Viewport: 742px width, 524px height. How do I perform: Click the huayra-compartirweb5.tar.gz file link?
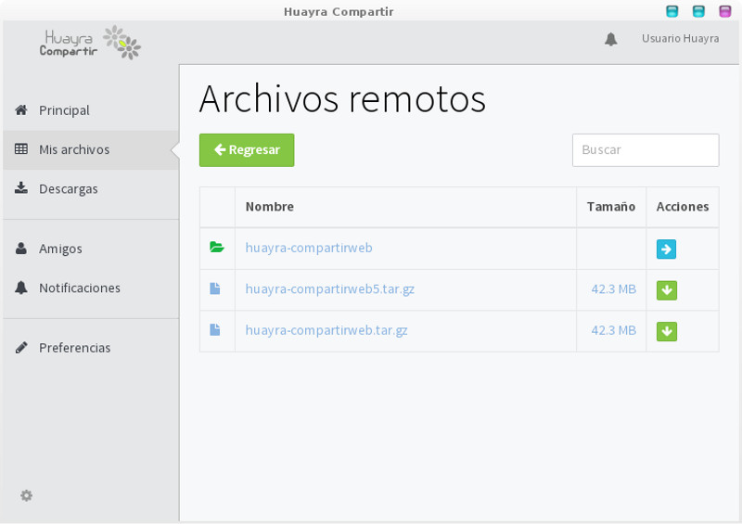pos(330,288)
